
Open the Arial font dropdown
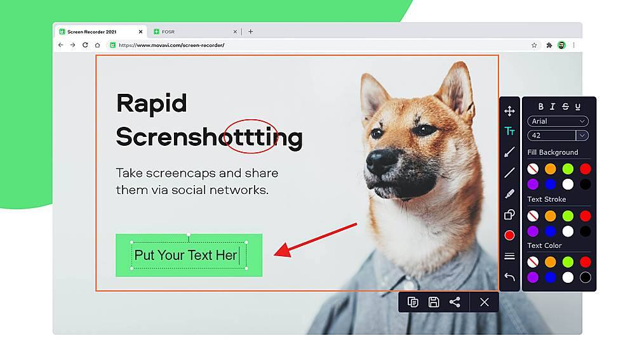pos(558,121)
